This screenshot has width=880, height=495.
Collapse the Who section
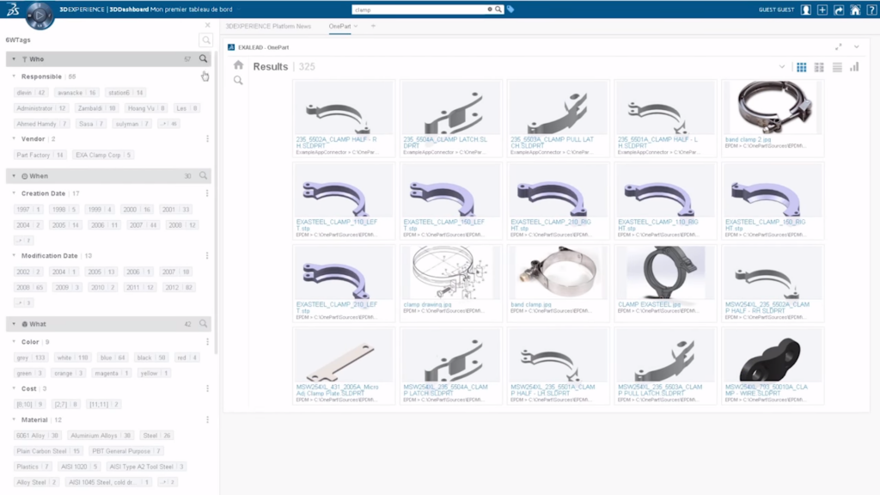14,59
